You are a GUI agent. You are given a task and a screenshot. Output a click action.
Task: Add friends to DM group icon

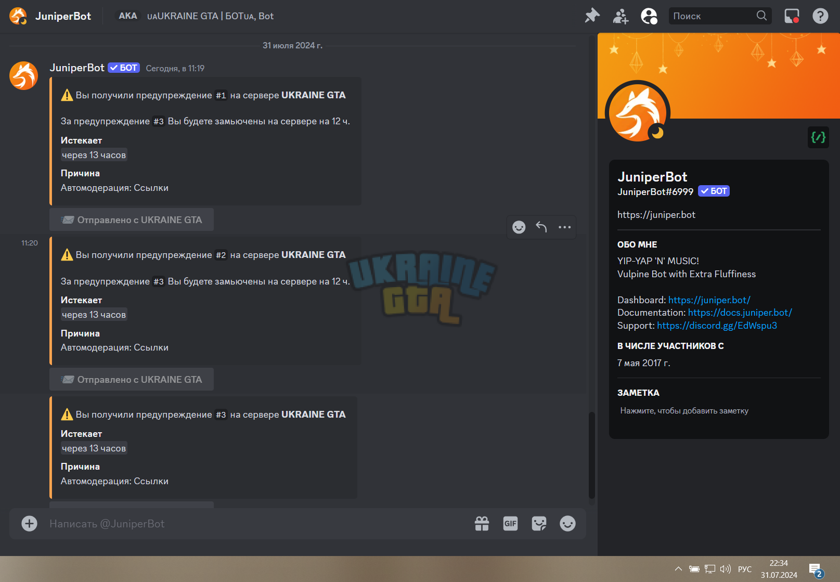tap(621, 16)
